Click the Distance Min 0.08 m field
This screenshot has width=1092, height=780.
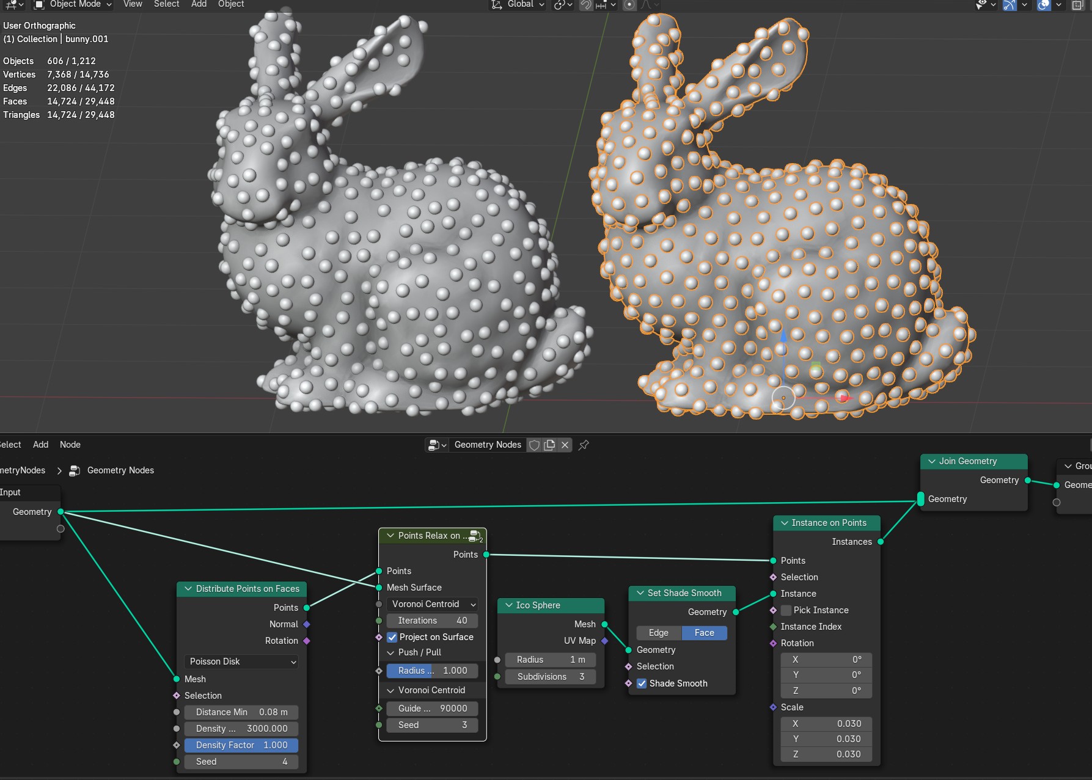point(241,712)
